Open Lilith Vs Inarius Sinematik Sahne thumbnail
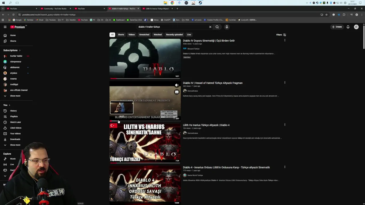 (145, 143)
